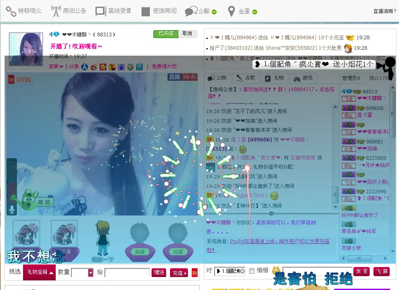Share to Tencent Weibo T icon
The width and height of the screenshot is (399, 290).
click(x=112, y=67)
